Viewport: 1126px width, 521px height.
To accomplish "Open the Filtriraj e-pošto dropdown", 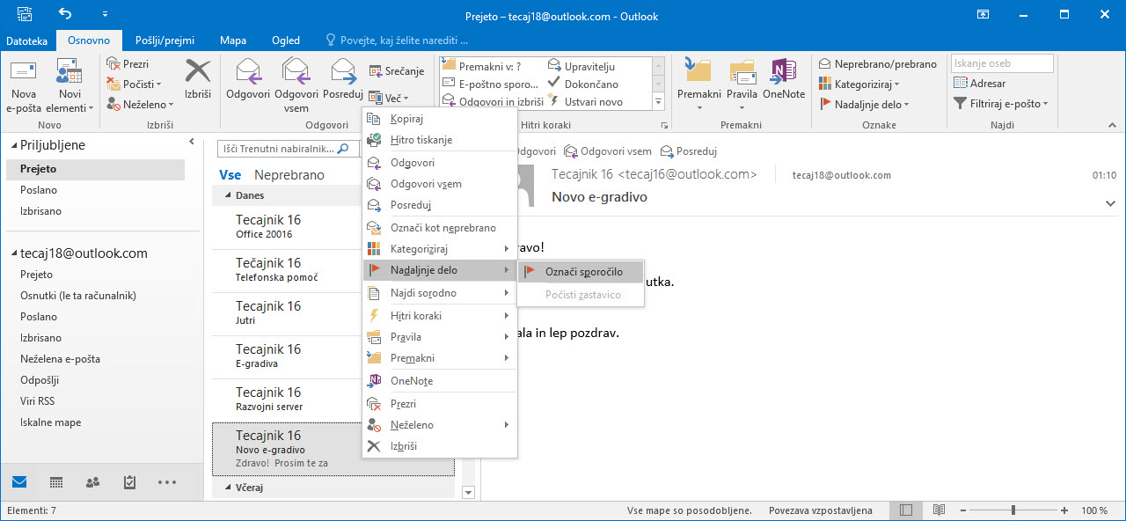I will 1001,104.
